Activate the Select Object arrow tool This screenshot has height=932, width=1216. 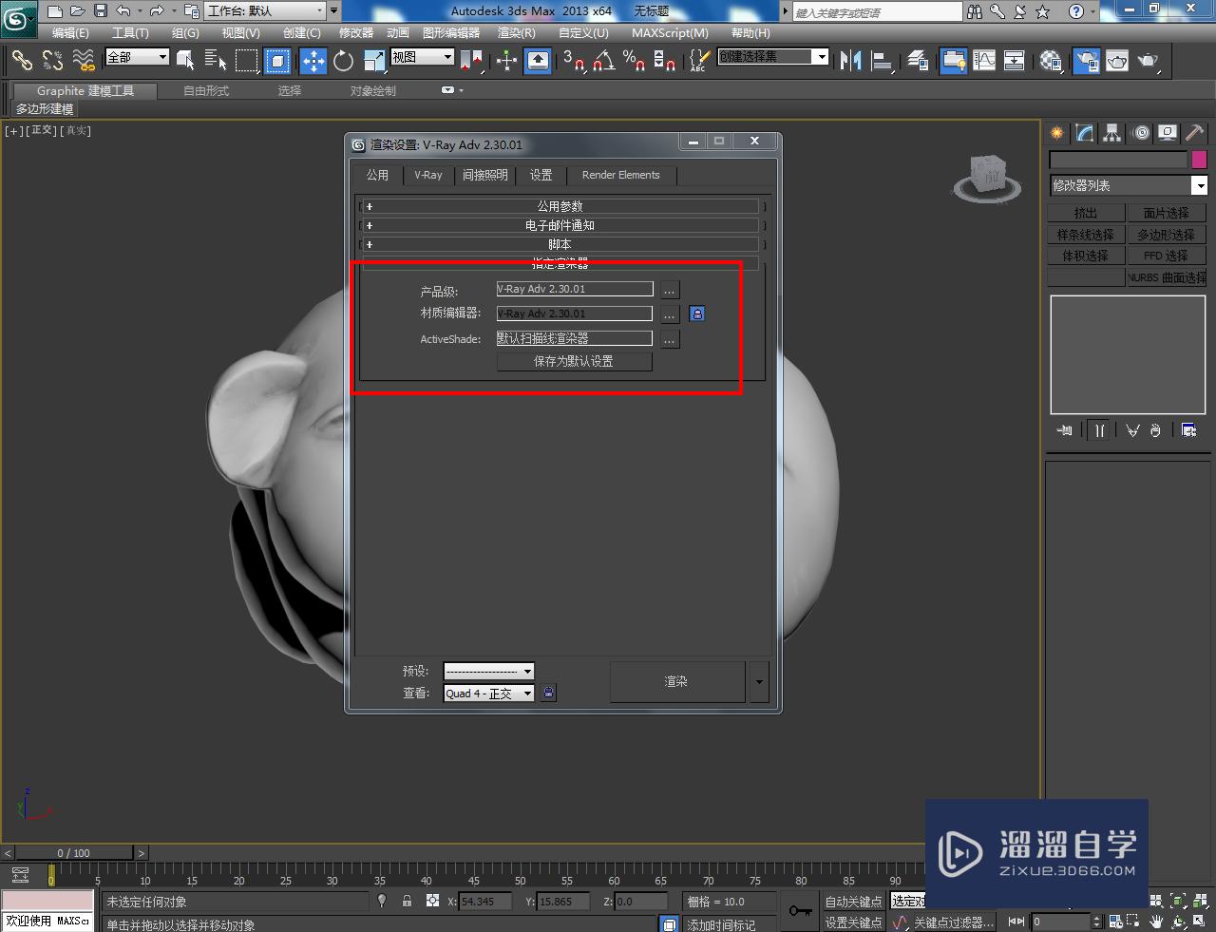pos(185,61)
